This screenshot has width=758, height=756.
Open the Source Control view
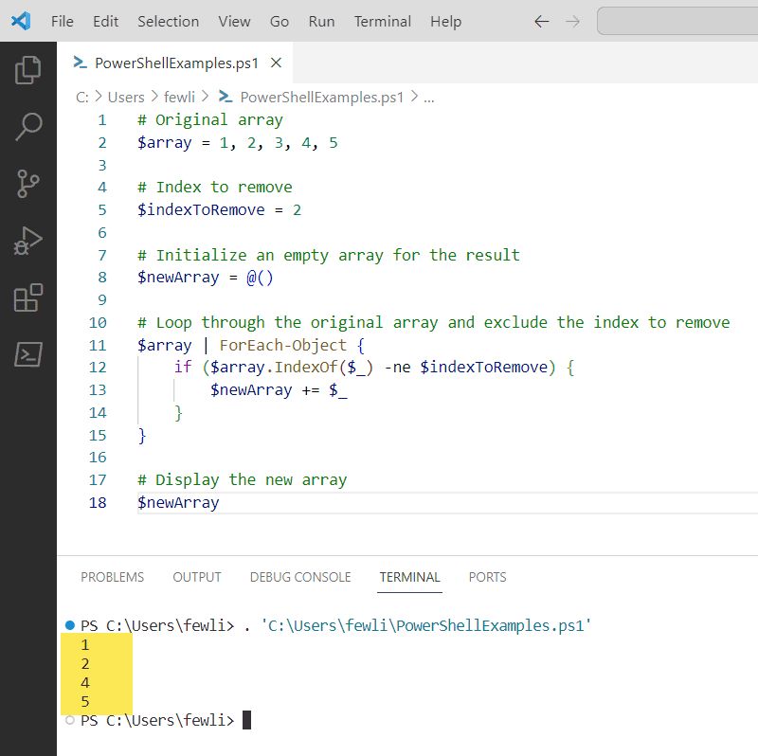pos(27,183)
